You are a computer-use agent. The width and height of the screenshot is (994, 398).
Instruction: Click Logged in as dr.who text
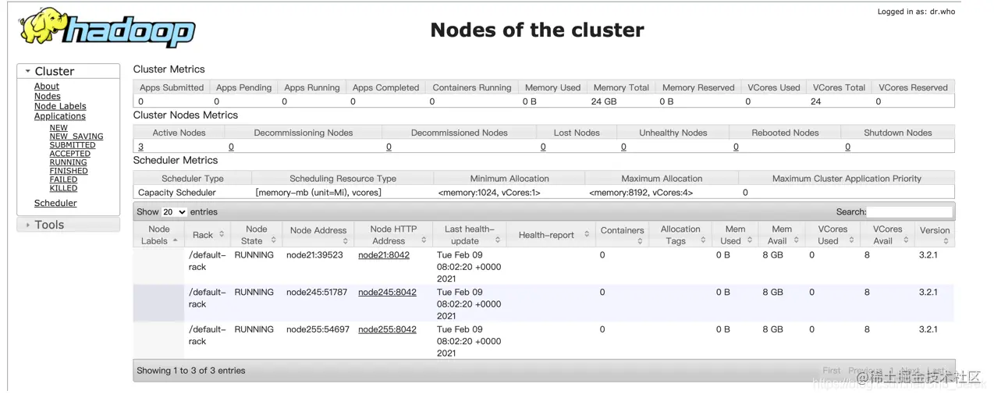pyautogui.click(x=916, y=12)
